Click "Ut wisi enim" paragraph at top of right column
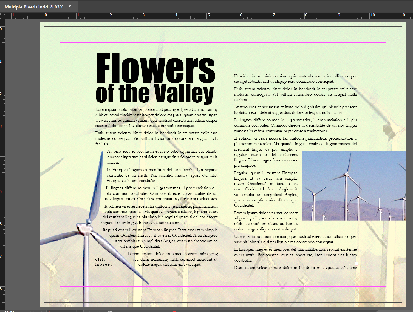Screen dimensions: 413x312 click(x=295, y=79)
